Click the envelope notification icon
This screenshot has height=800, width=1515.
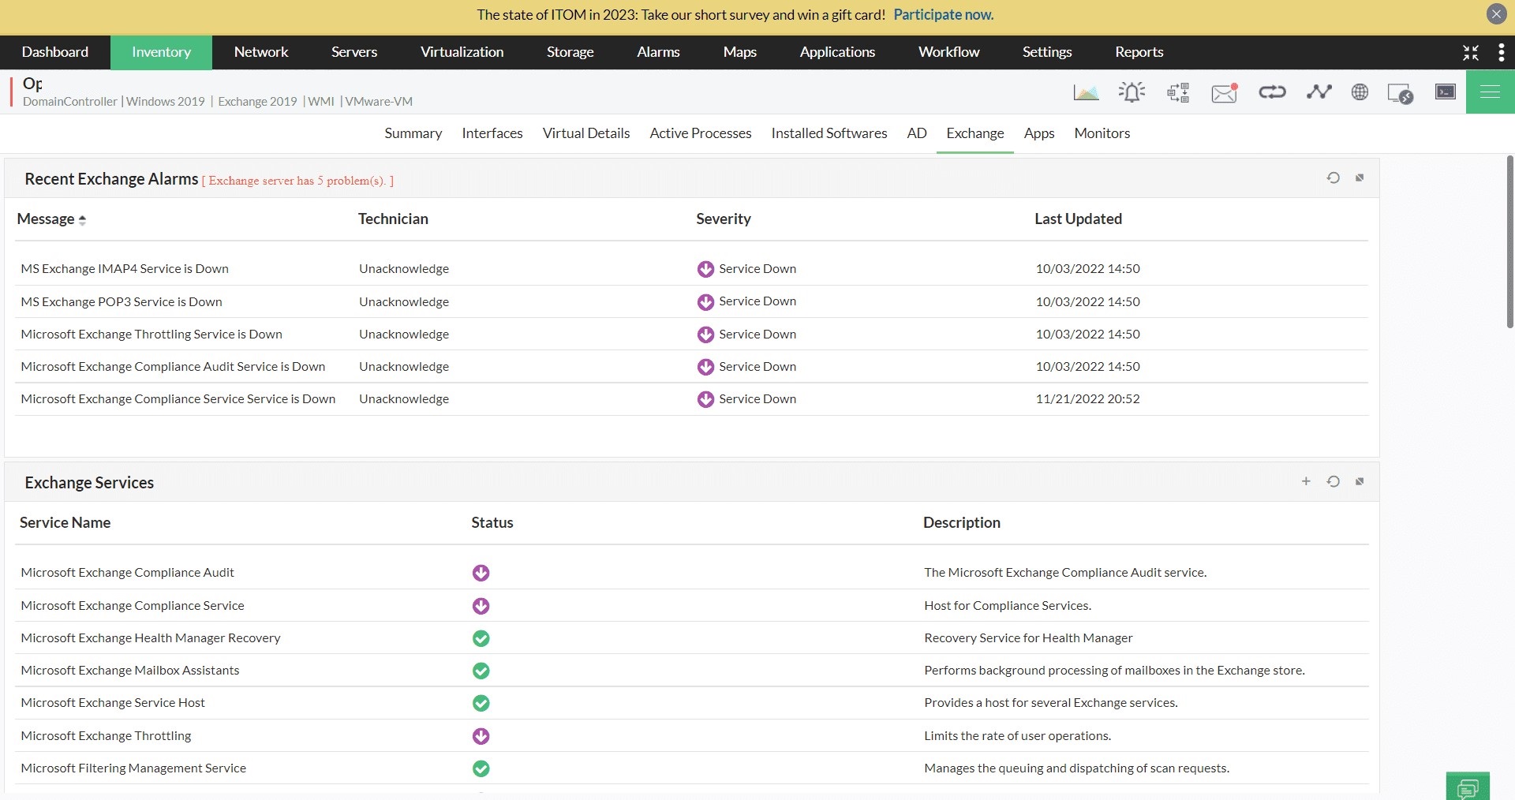pyautogui.click(x=1224, y=93)
